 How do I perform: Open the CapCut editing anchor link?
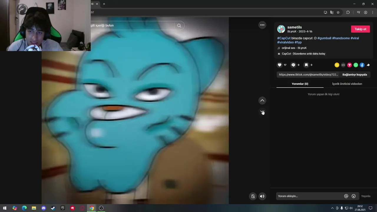[302, 54]
